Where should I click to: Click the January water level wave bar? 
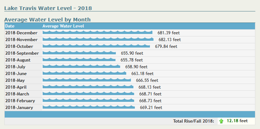click(x=89, y=107)
